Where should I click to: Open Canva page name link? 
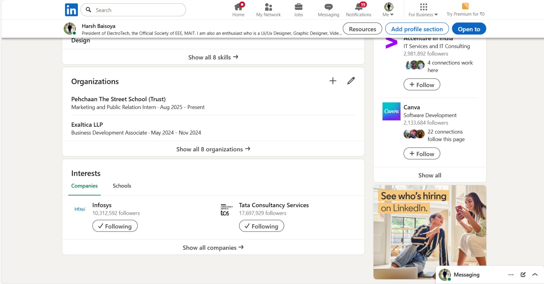[412, 107]
